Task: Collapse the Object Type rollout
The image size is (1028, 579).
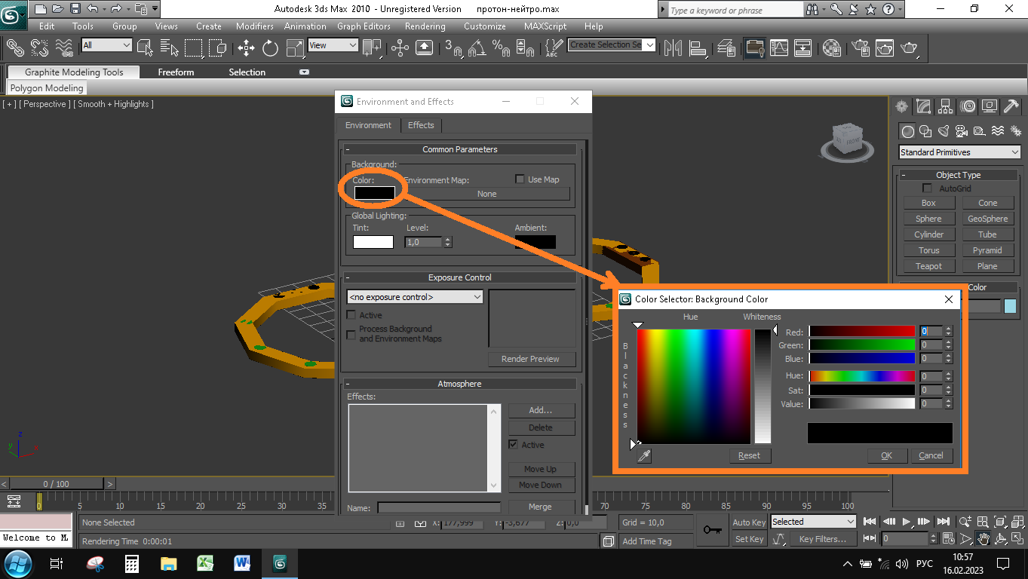Action: tap(958, 175)
